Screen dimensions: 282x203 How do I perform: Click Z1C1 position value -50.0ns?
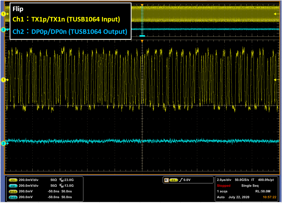tap(53, 191)
